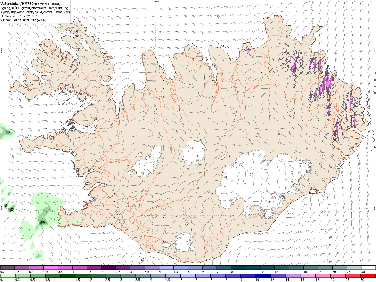Click the '0.1' label on rain legend
This screenshot has width=376, height=282.
click(2, 280)
